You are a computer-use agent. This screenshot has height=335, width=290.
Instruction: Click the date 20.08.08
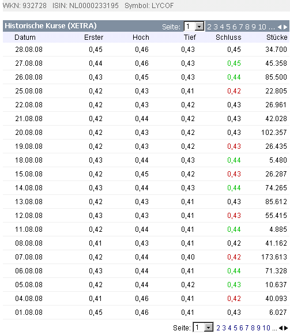click(x=29, y=133)
